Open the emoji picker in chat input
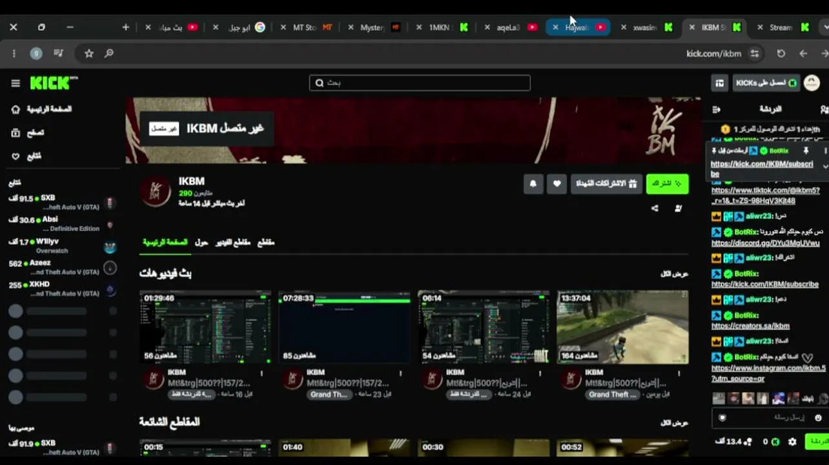 (818, 418)
